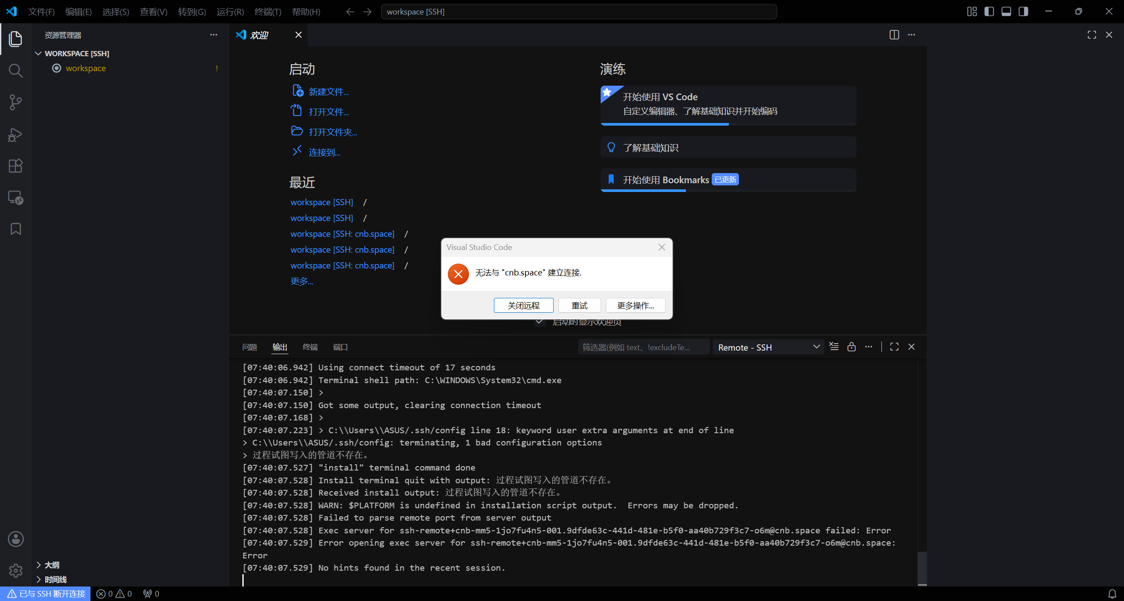Open the Manage gear icon
The image size is (1124, 601).
coord(16,571)
